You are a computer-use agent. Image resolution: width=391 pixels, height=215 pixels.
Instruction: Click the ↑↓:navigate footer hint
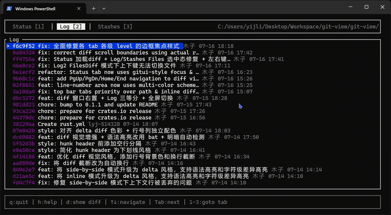pyautogui.click(x=128, y=202)
